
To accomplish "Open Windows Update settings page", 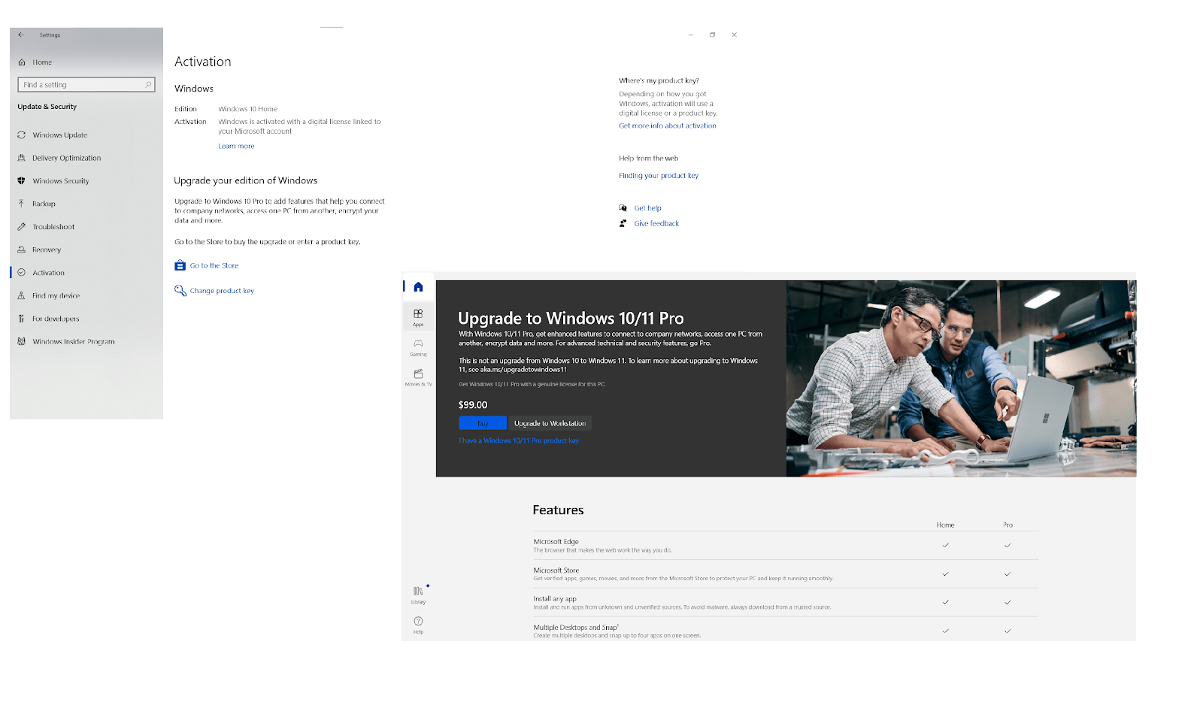I will [x=60, y=135].
